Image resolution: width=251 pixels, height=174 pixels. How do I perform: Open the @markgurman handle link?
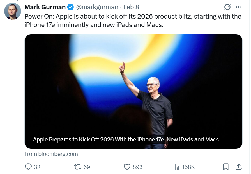[x=97, y=7]
